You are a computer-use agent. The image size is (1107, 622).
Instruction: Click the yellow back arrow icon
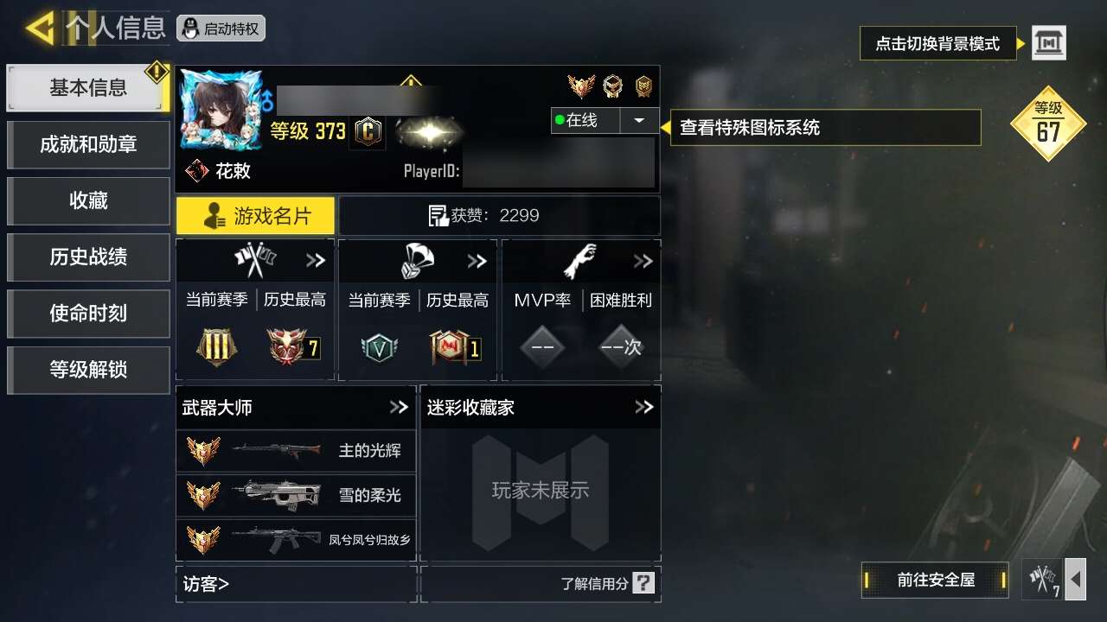[40, 28]
